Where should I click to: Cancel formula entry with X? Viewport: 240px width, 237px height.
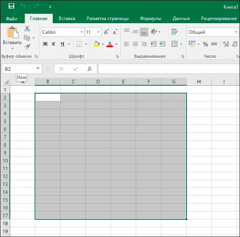coord(61,69)
